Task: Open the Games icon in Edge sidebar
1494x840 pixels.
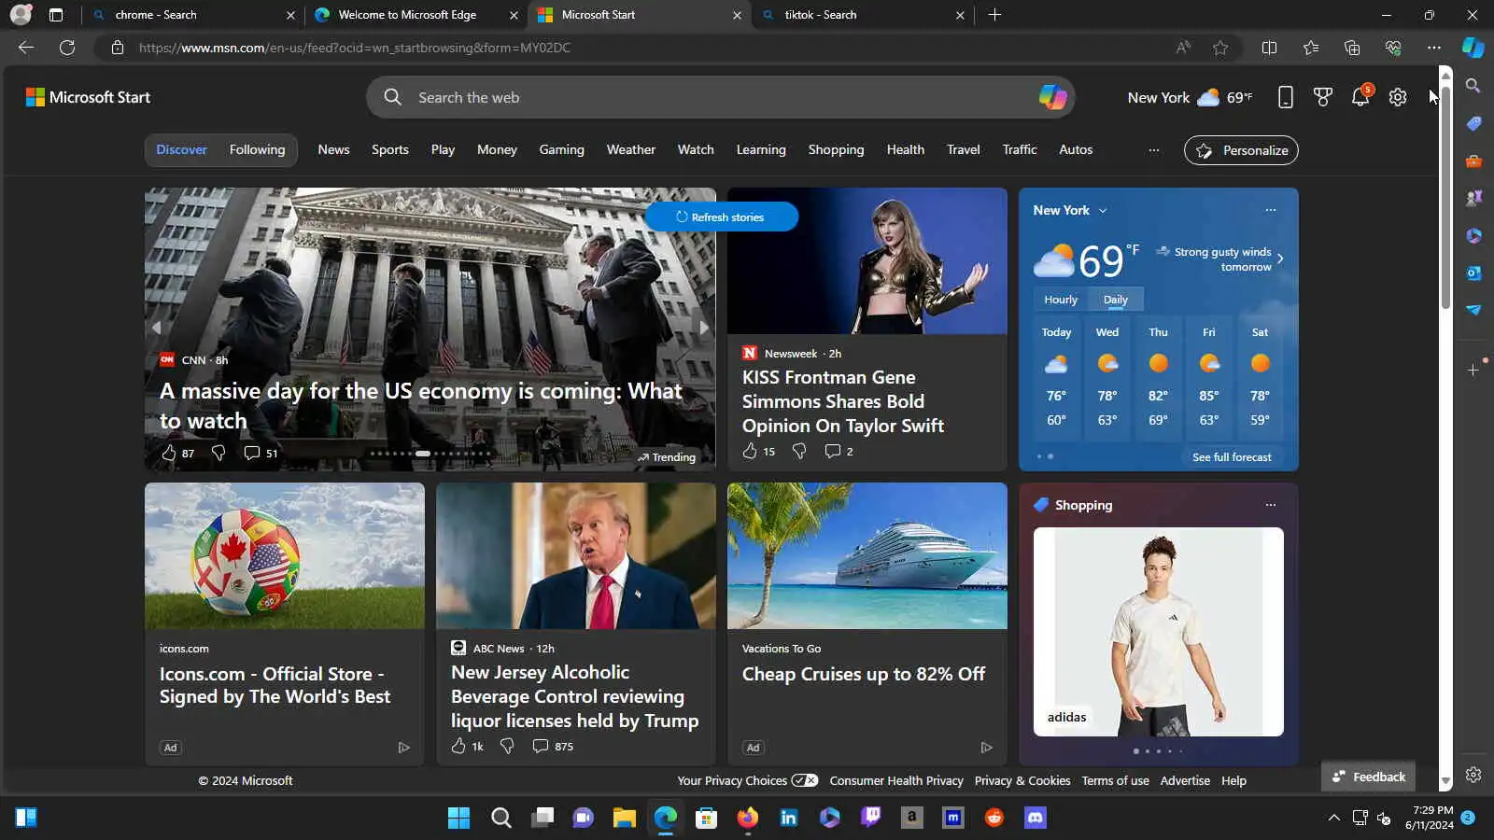Action: (1473, 198)
